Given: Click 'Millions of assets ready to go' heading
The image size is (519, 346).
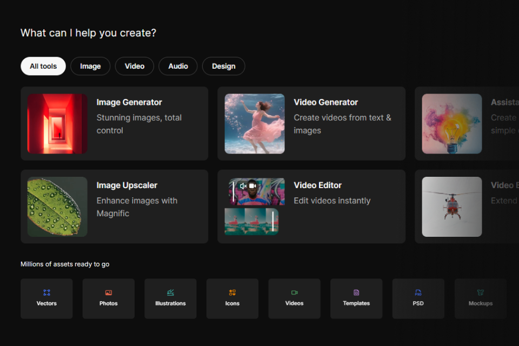Looking at the screenshot, I should click(65, 264).
